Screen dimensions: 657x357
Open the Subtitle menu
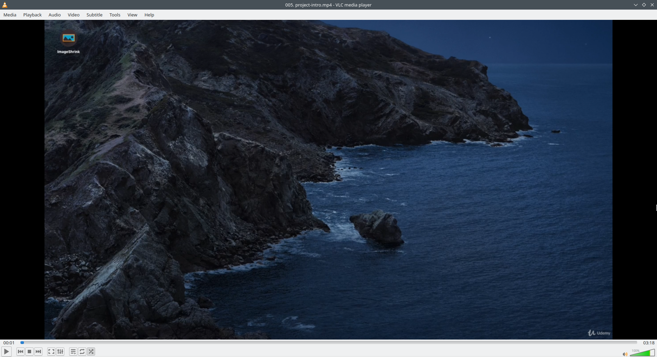[94, 15]
